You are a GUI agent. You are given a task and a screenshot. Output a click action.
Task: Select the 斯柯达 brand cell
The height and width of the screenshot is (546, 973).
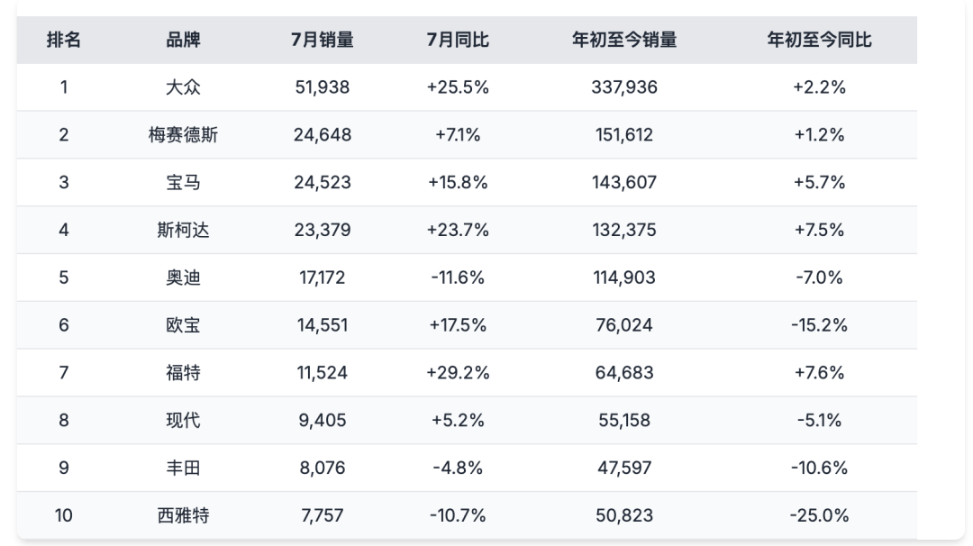[183, 230]
